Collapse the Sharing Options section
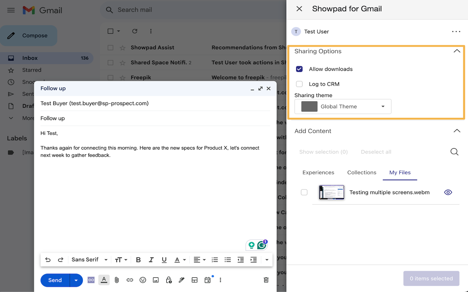Image resolution: width=468 pixels, height=292 pixels. pos(457,51)
